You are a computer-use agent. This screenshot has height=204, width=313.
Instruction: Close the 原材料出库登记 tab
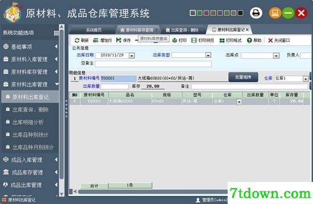point(248,30)
